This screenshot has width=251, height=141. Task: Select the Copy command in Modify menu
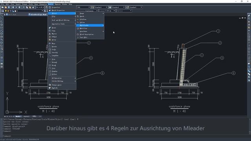[62, 31]
